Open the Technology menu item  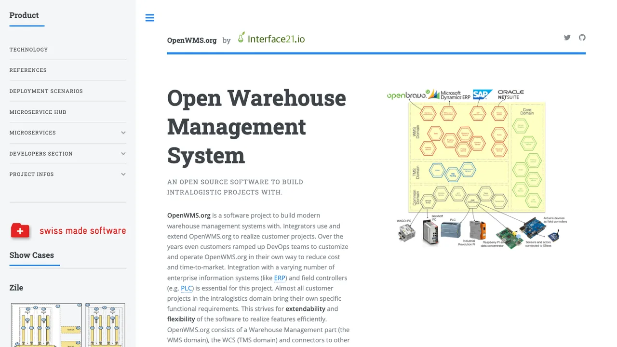tap(28, 50)
